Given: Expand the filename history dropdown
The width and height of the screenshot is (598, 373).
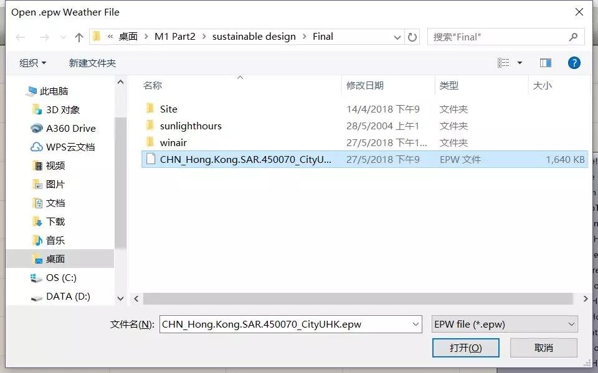Looking at the screenshot, I should point(415,325).
